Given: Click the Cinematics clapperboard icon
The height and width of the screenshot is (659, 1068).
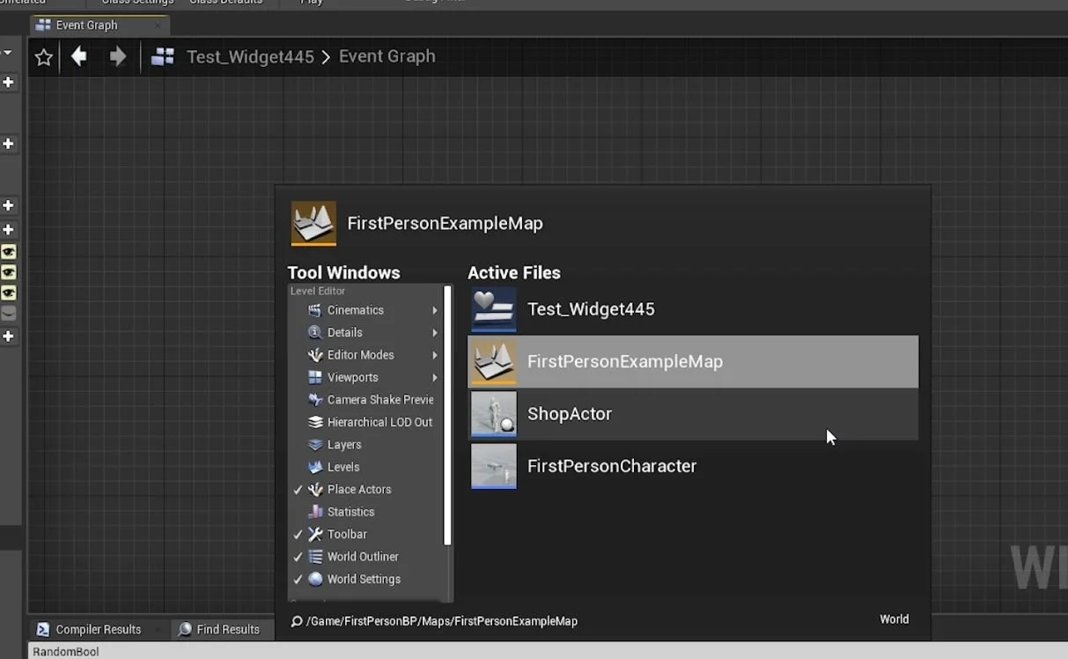Looking at the screenshot, I should click(x=314, y=310).
